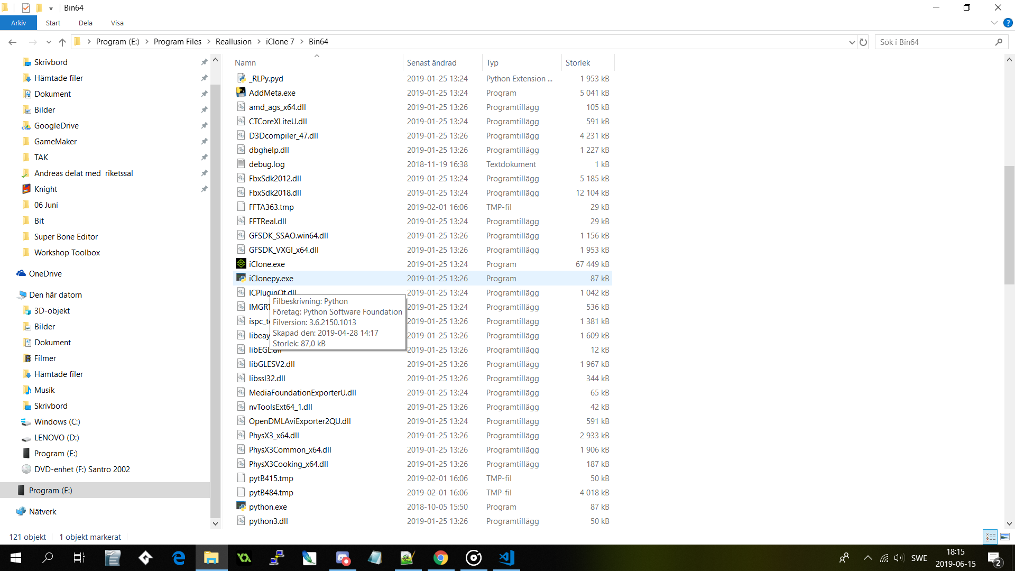The width and height of the screenshot is (1015, 571).
Task: Open 'DVD-enhet (F:) Santro 2002' drive
Action: (x=81, y=469)
